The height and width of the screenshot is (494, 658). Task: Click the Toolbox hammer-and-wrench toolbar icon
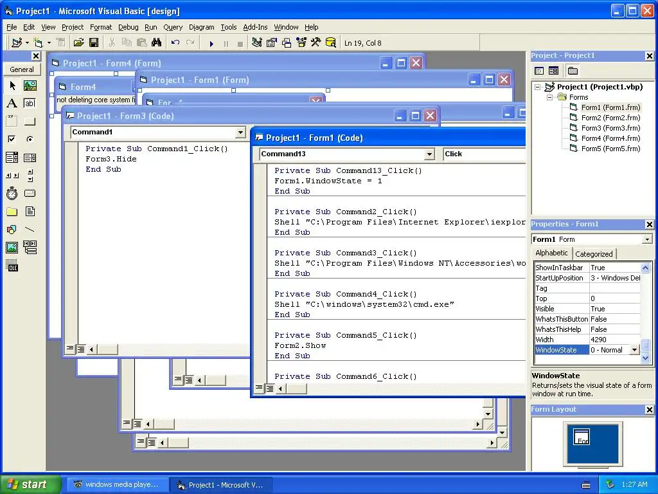tap(316, 43)
